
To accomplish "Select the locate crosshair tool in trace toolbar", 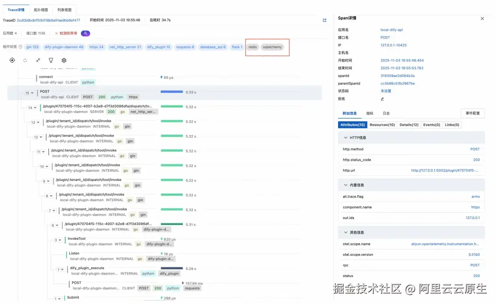I will [x=12, y=60].
